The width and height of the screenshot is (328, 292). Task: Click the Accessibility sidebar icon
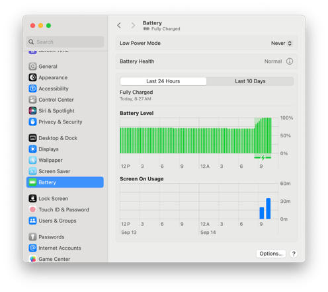tap(32, 89)
